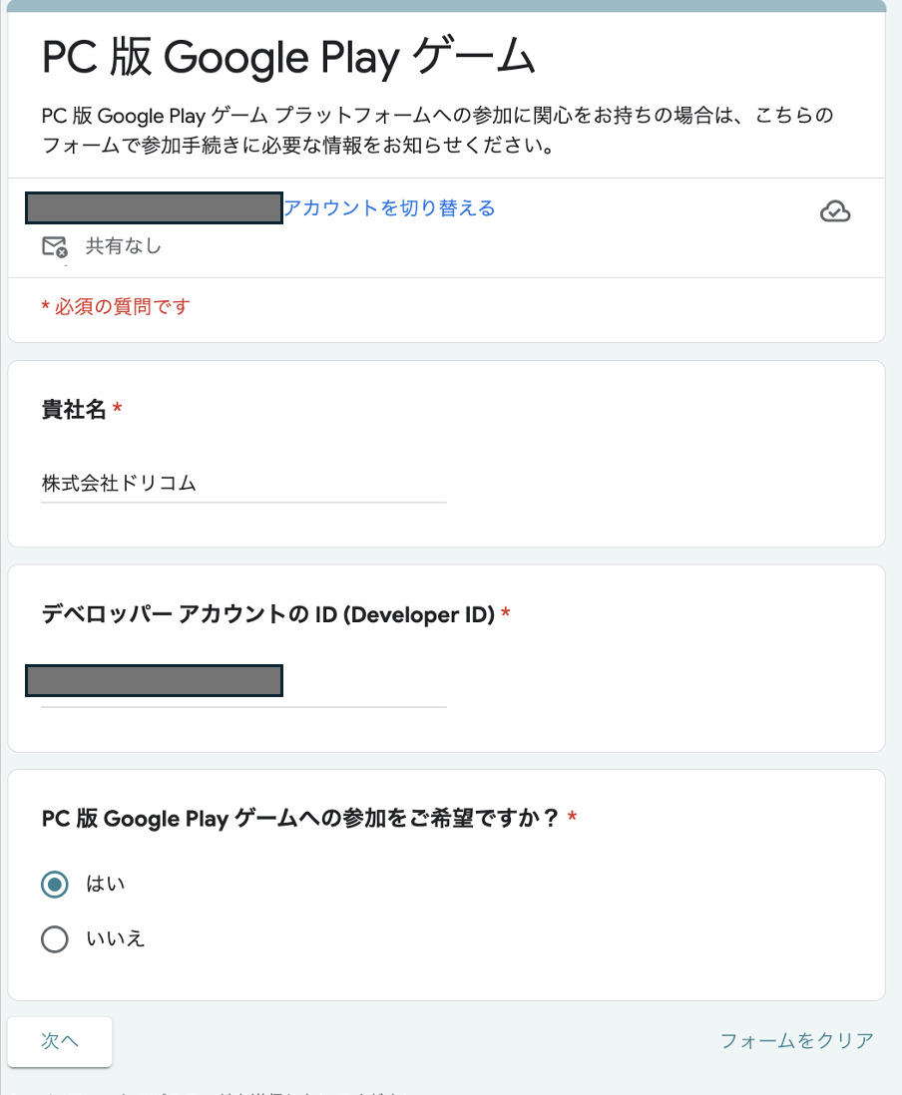Click the デベロッパー アカウントの ID question heading

click(x=268, y=615)
